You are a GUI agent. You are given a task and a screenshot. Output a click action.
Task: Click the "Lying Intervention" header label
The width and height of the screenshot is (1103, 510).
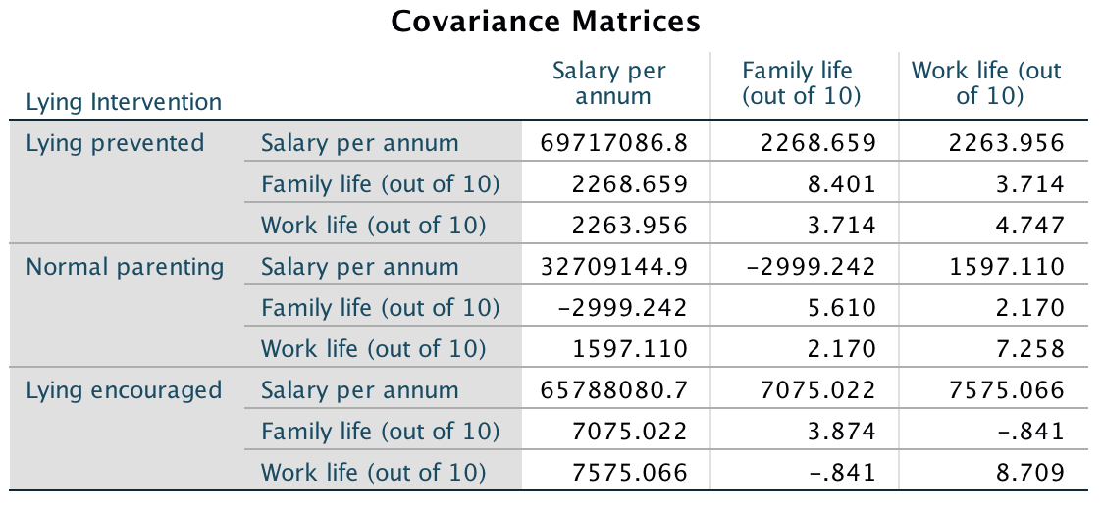pos(124,102)
